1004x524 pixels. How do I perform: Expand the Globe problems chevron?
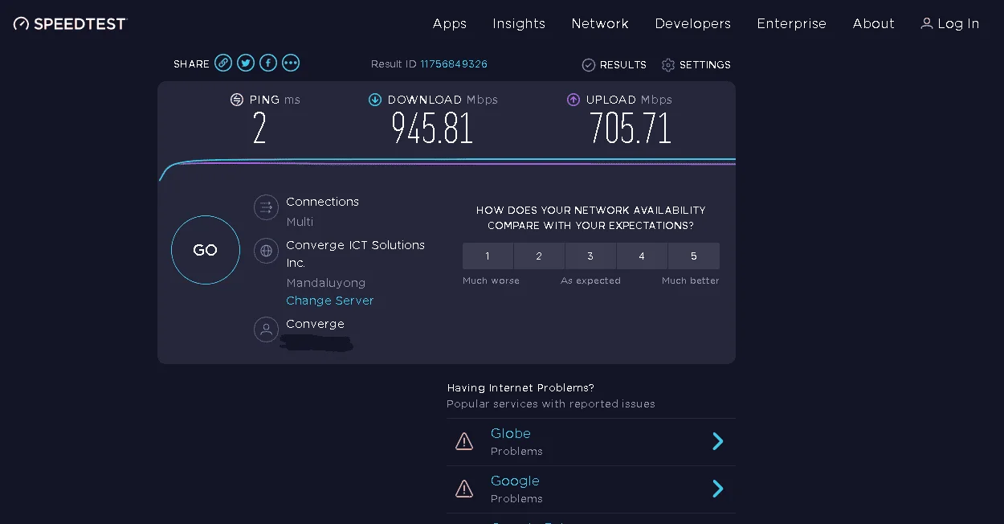click(x=718, y=441)
